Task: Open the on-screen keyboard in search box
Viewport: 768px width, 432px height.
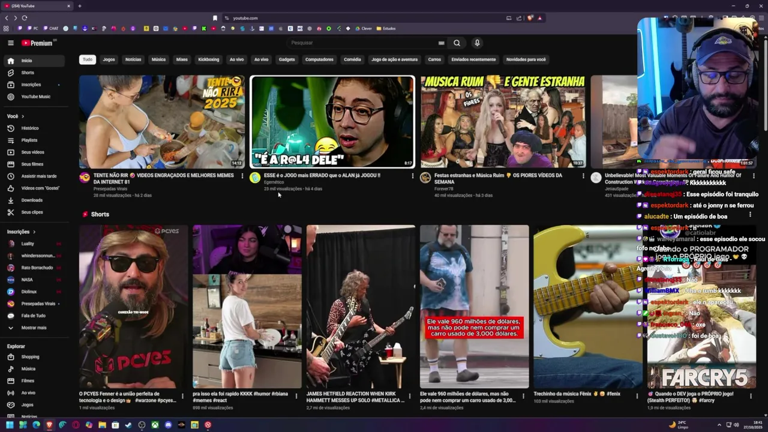Action: click(x=441, y=43)
